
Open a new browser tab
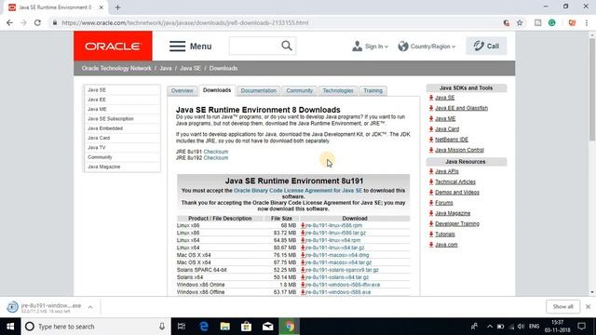tap(117, 7)
